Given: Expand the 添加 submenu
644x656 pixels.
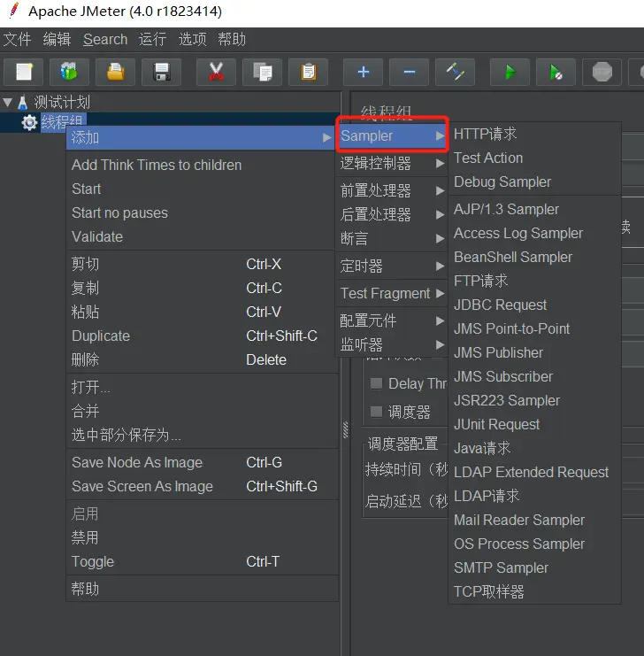Looking at the screenshot, I should click(201, 137).
